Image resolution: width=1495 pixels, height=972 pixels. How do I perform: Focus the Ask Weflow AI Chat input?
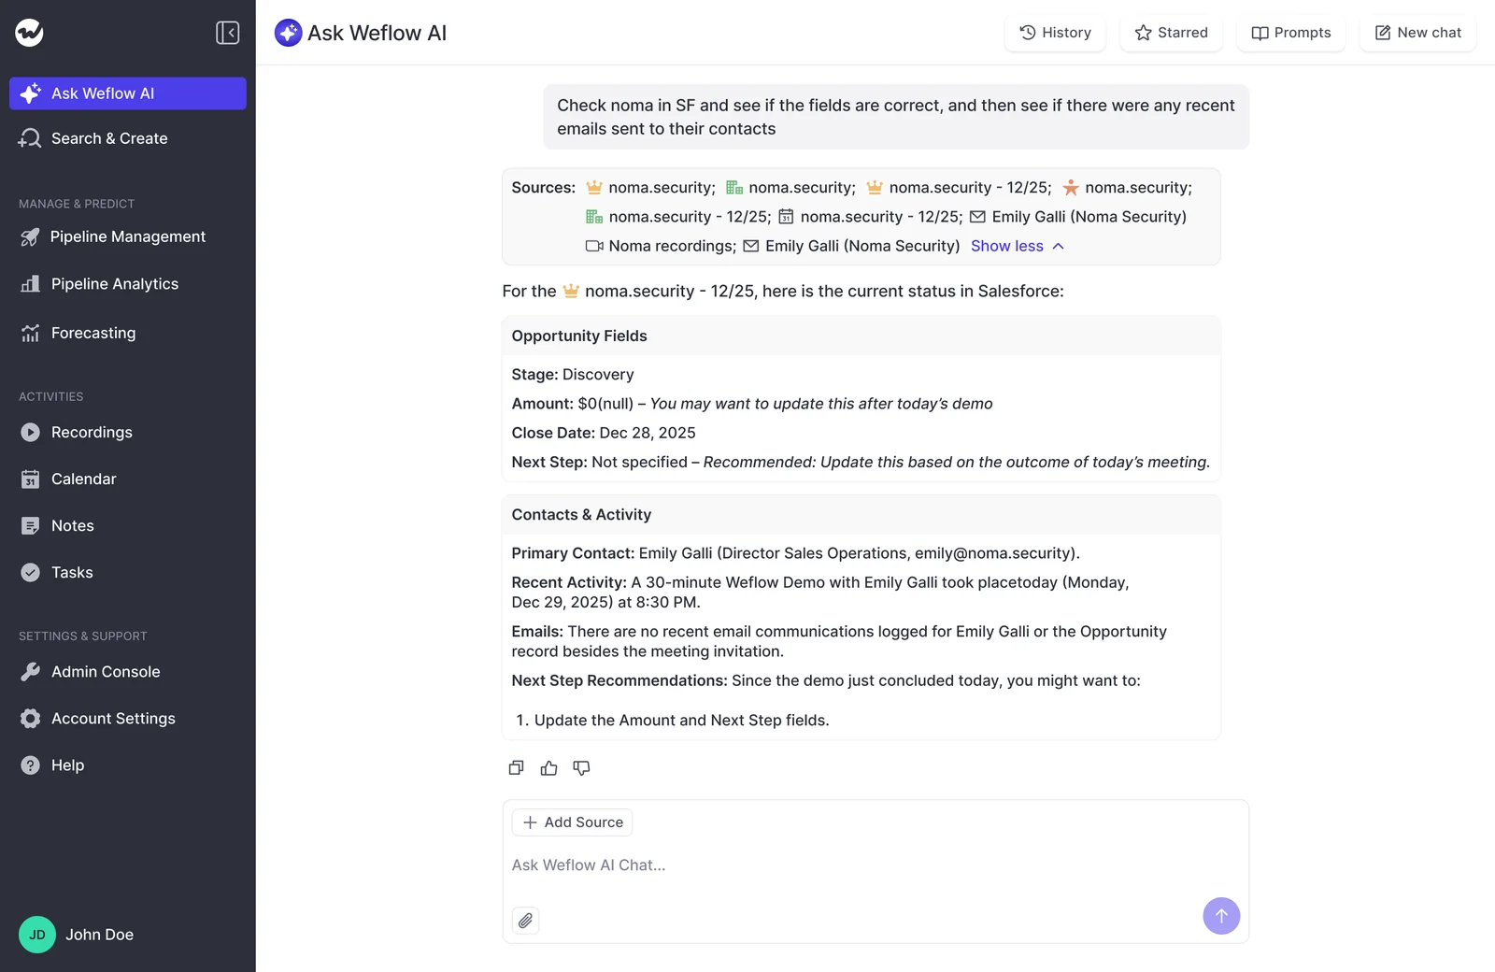[876, 865]
